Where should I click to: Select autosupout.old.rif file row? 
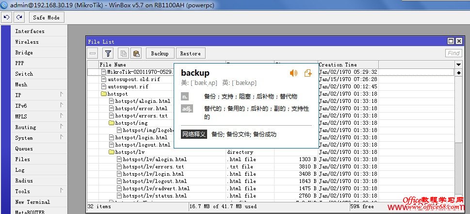pyautogui.click(x=270, y=80)
